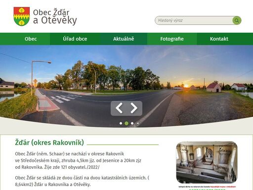Click the partly visible green text below the church photo caption
This screenshot has width=253, height=190.
tap(207, 189)
